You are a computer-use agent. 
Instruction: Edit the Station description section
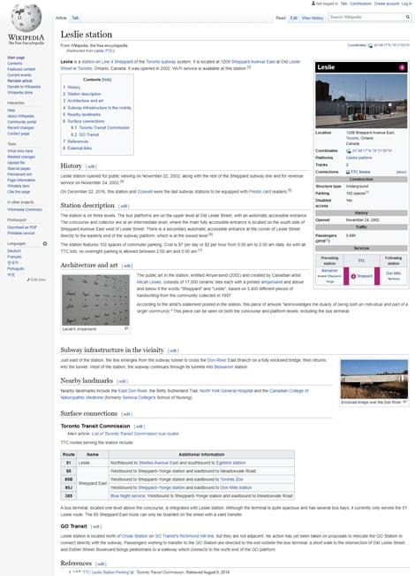124,206
